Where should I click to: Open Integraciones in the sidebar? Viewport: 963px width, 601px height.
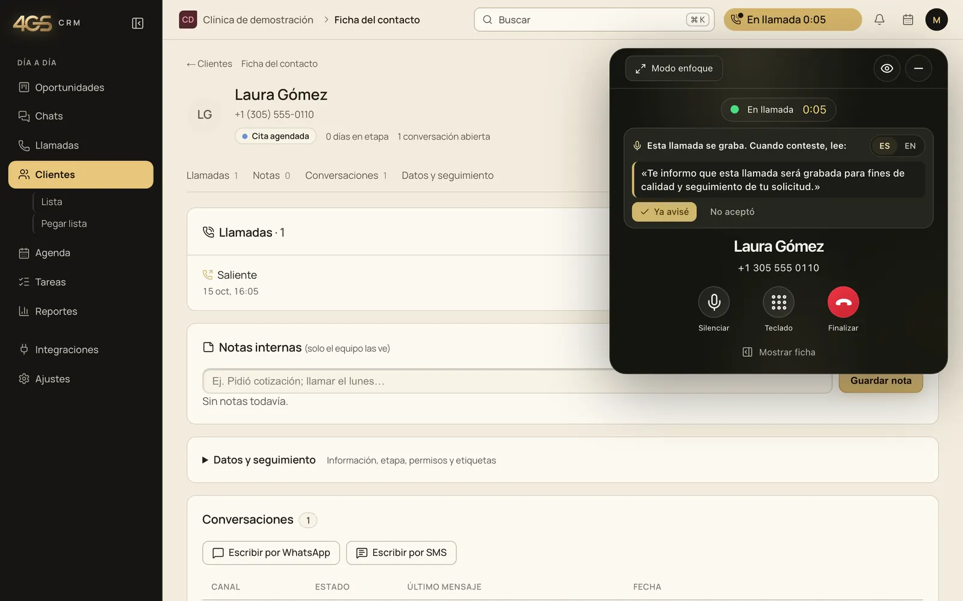click(x=81, y=350)
